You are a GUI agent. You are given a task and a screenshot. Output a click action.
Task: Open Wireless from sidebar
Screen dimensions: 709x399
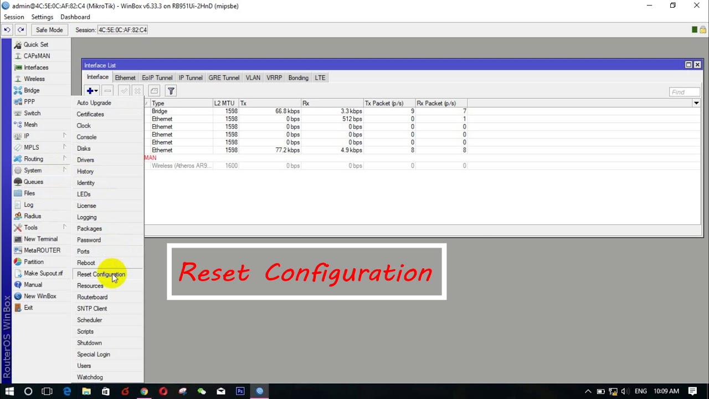34,79
